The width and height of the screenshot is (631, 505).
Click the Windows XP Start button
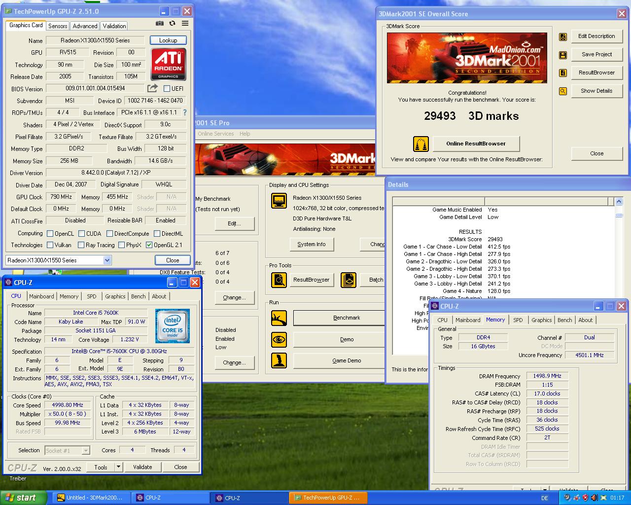[24, 498]
